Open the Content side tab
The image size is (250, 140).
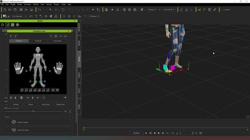(x=79, y=75)
